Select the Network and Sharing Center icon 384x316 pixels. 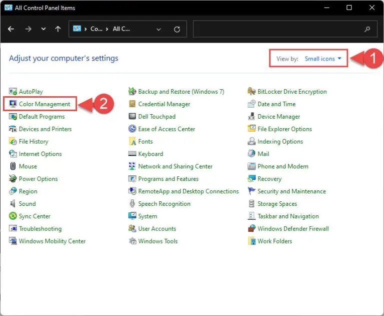tap(132, 167)
